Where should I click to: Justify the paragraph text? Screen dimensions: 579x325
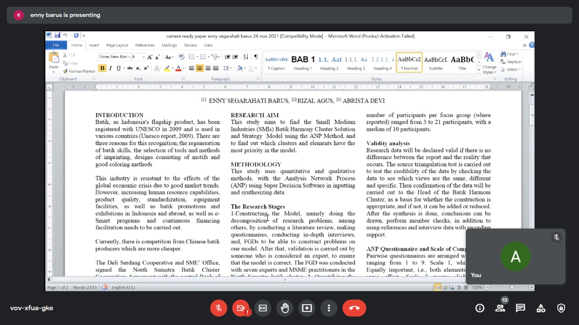tap(215, 68)
